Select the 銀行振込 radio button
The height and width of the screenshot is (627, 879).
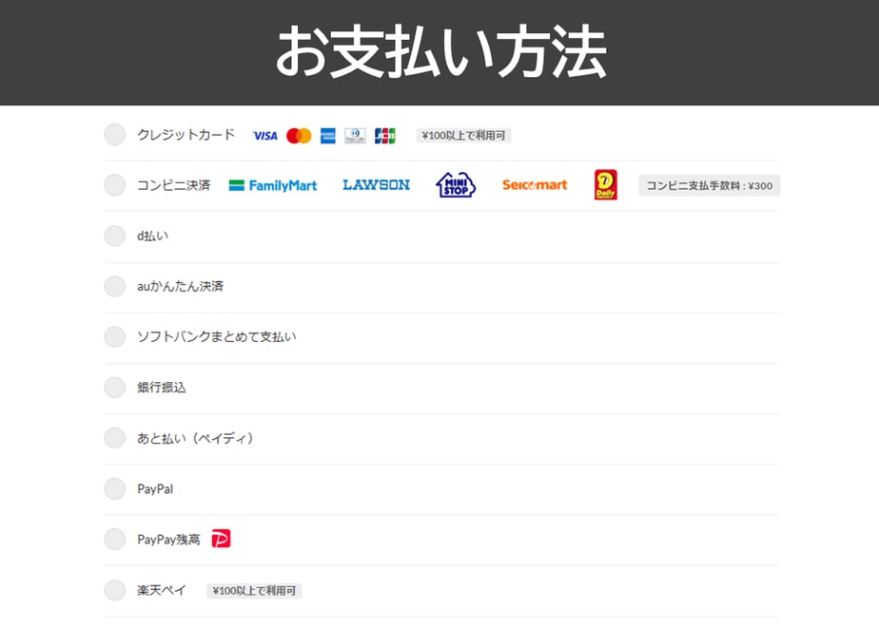tap(115, 388)
